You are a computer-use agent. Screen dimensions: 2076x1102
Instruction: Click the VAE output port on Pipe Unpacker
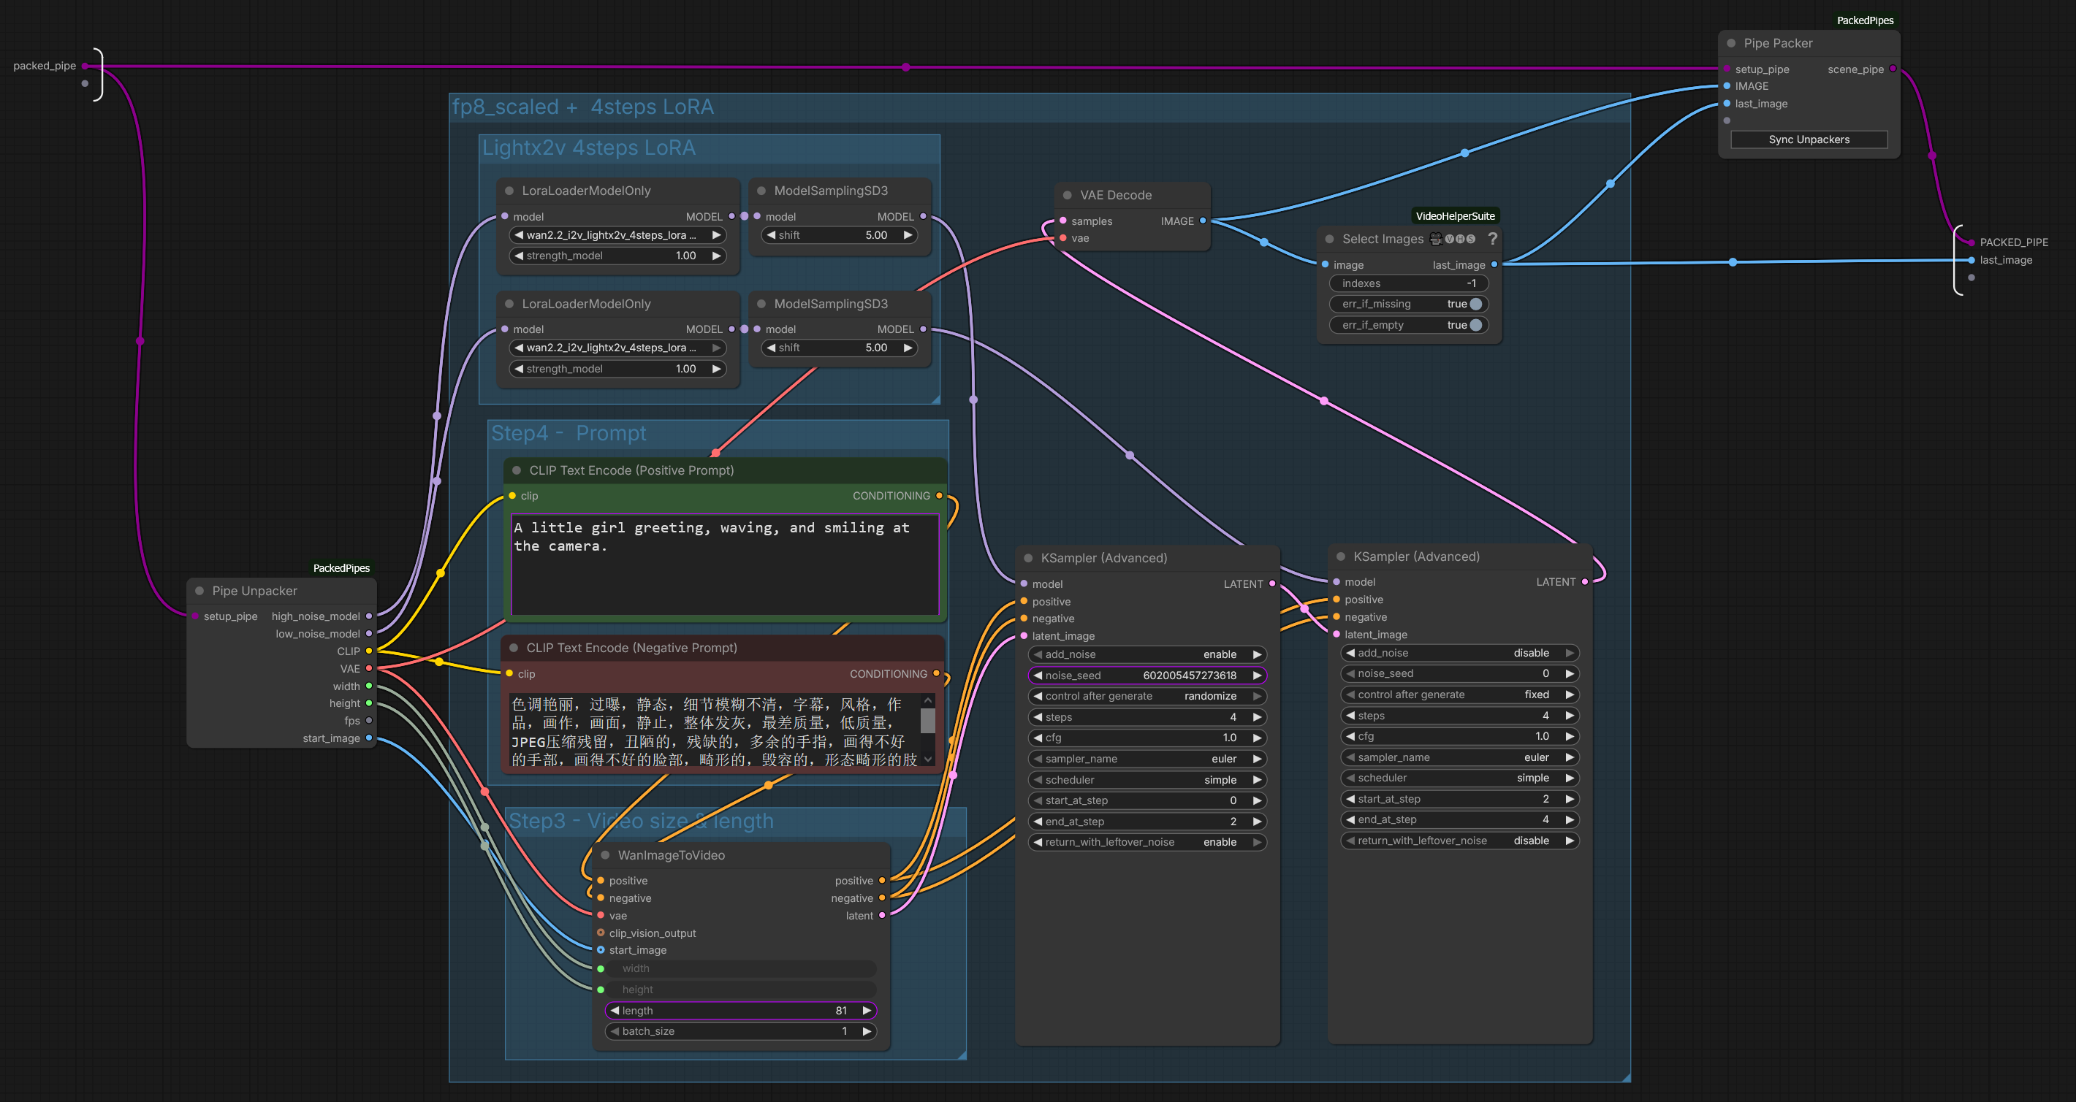[369, 669]
